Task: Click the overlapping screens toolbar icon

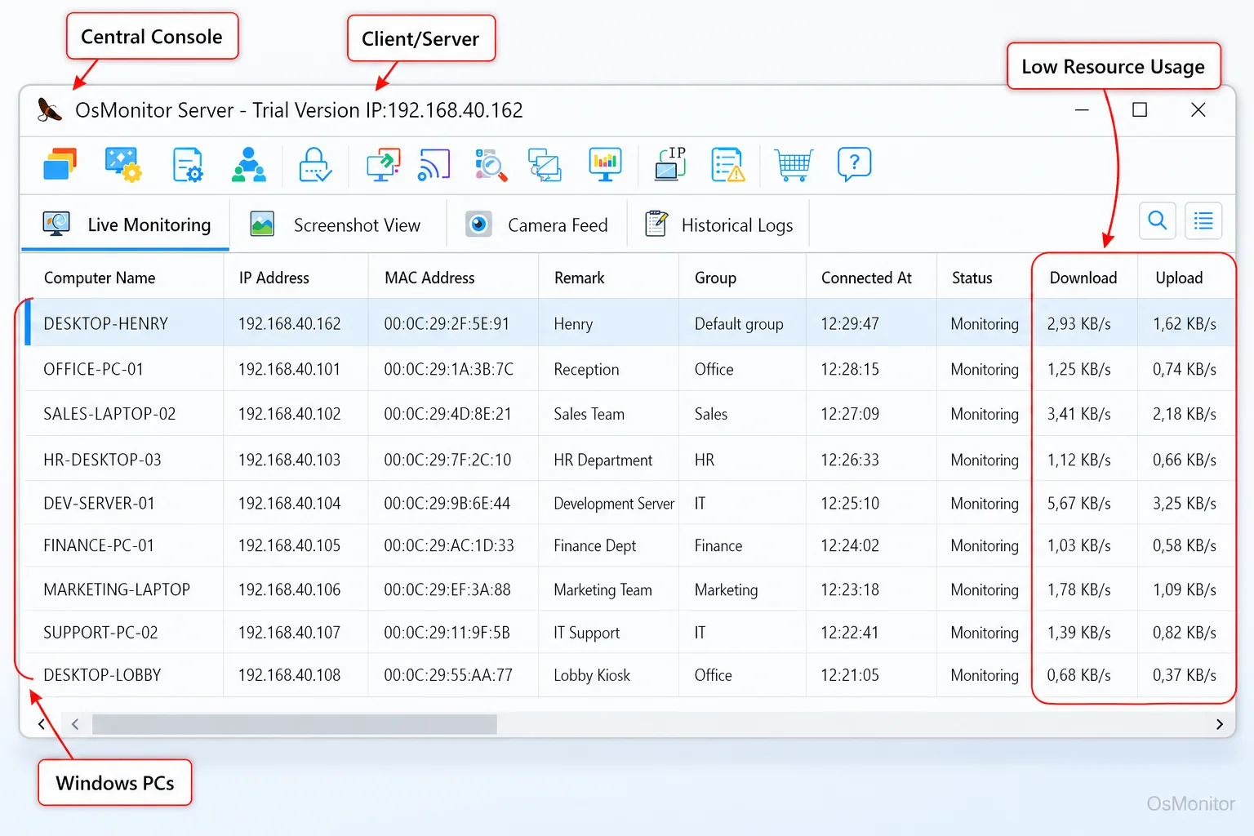Action: [x=545, y=164]
